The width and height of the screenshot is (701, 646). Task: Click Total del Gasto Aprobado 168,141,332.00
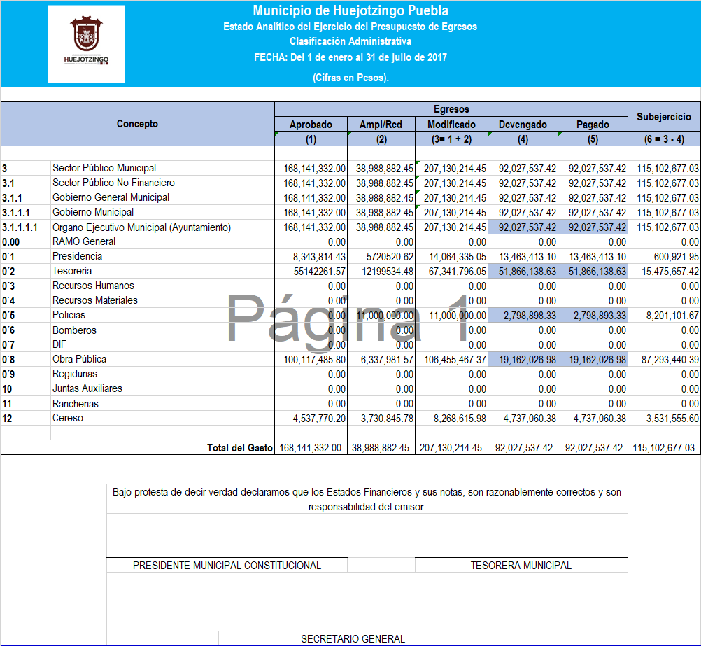pyautogui.click(x=310, y=448)
